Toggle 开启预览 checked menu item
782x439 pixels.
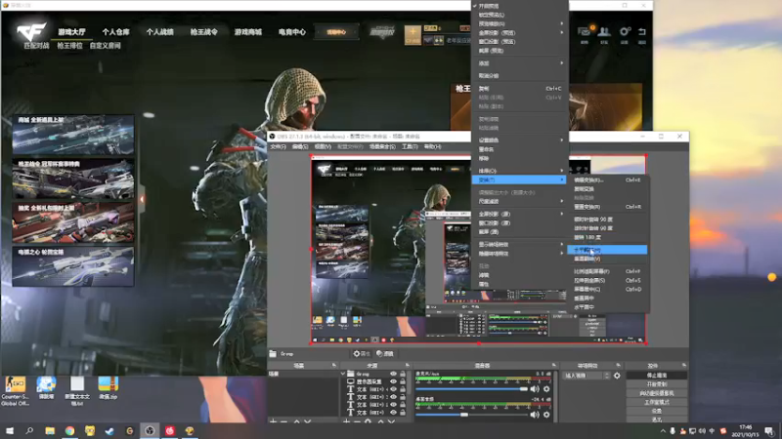[x=519, y=6]
